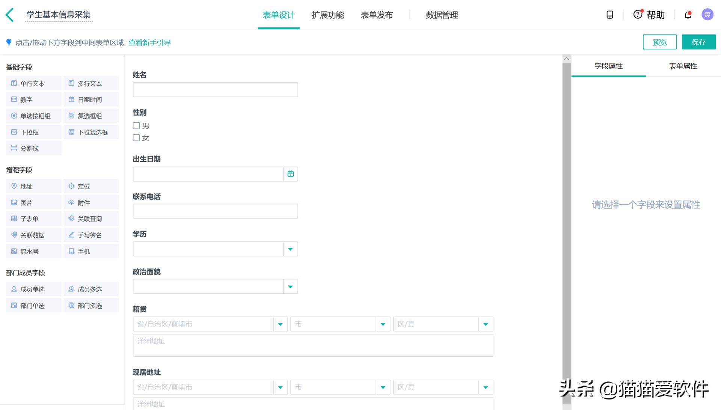Screen dimensions: 721x410
Task: Open the notification bell icon
Action: pos(688,15)
